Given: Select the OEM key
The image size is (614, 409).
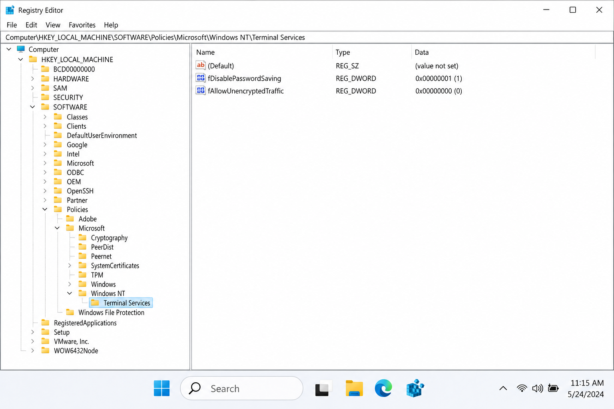Looking at the screenshot, I should pos(74,182).
